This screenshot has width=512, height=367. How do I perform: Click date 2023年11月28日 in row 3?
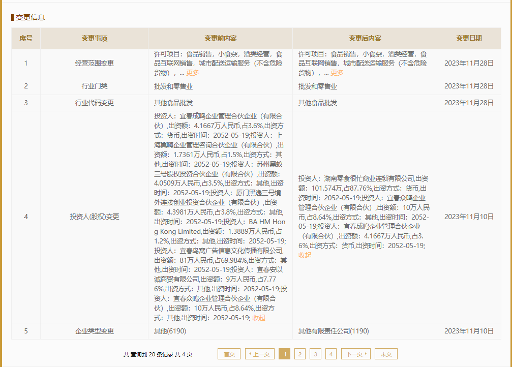click(x=469, y=103)
